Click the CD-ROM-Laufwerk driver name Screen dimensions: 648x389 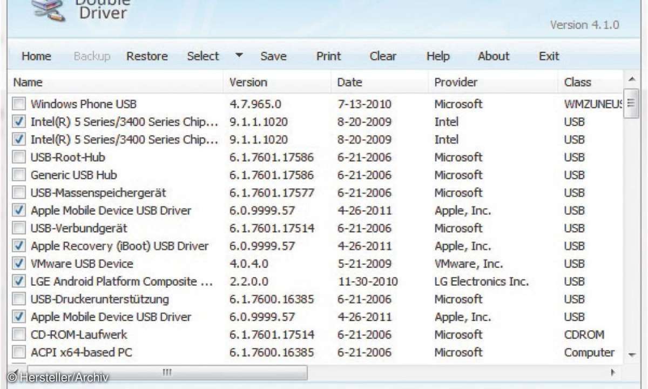[x=79, y=334]
